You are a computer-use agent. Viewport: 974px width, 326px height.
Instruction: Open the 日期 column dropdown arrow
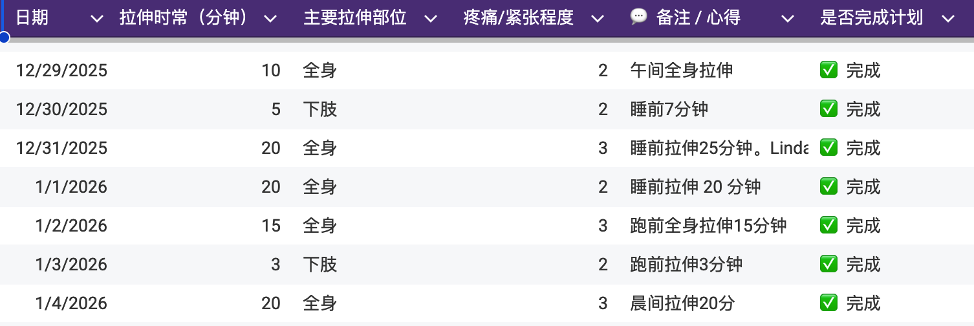96,19
